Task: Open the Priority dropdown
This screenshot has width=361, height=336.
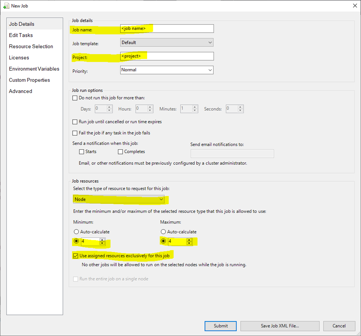Action: 167,70
